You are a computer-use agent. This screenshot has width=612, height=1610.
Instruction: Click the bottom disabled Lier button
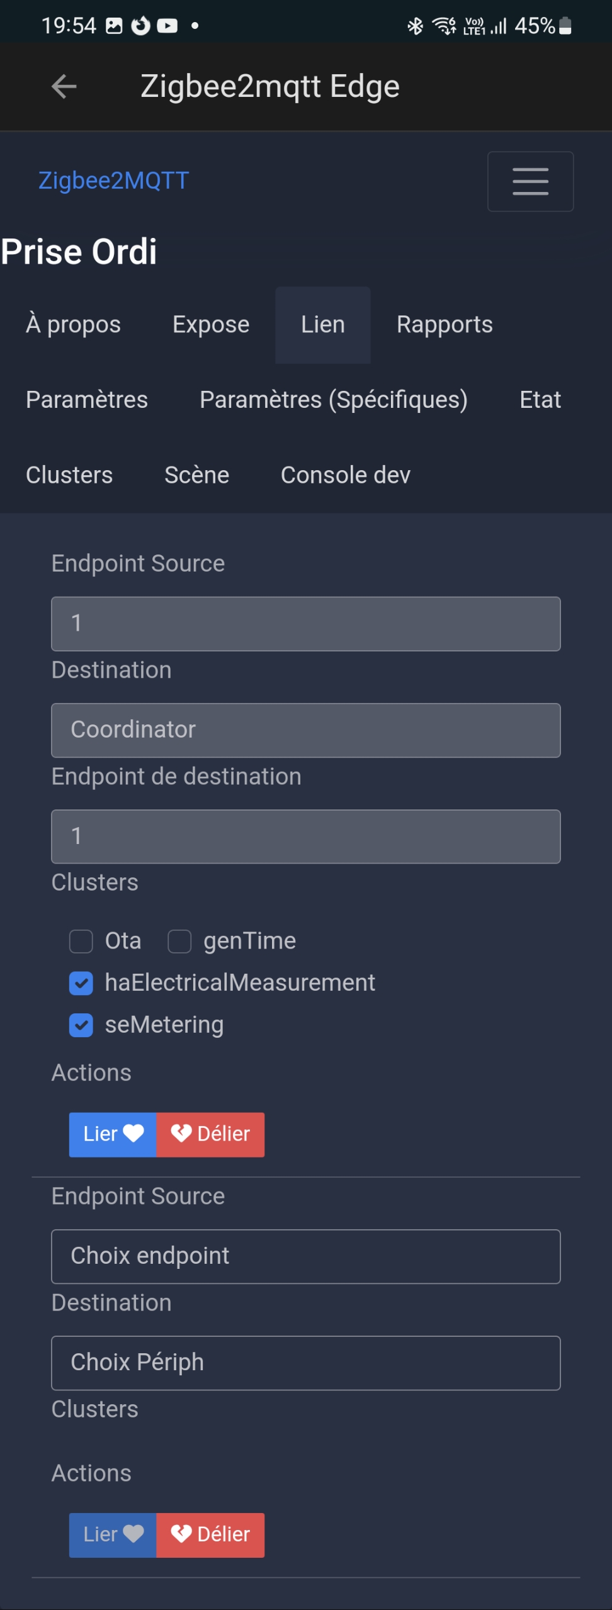[113, 1534]
